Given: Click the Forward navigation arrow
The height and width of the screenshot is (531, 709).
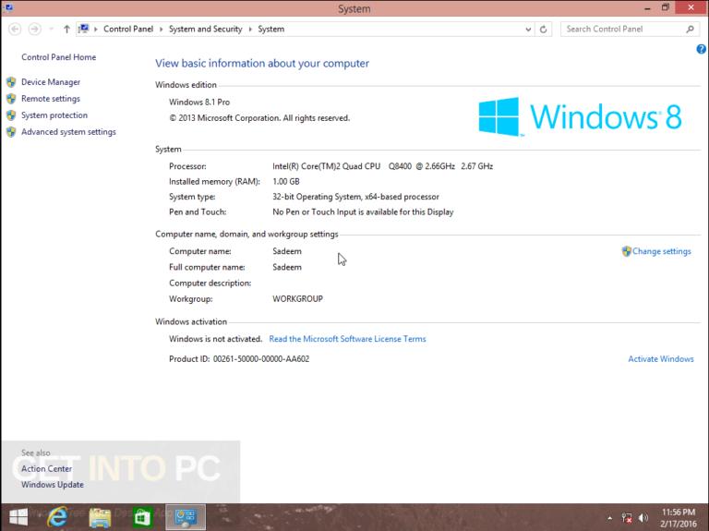Looking at the screenshot, I should click(x=34, y=29).
